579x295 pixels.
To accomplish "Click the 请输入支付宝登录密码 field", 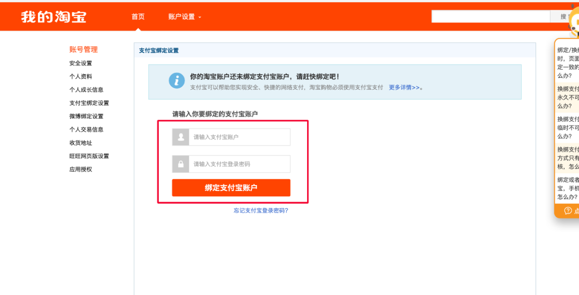I will 239,164.
